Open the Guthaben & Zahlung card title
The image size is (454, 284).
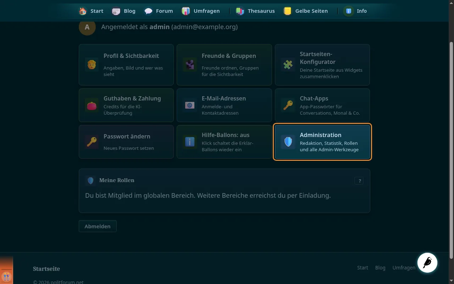[x=132, y=98]
